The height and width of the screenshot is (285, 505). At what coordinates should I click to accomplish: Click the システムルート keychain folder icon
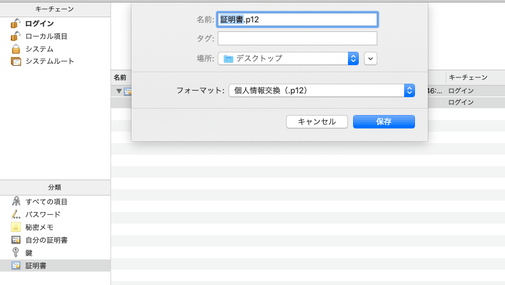tap(16, 61)
